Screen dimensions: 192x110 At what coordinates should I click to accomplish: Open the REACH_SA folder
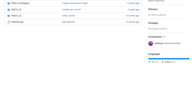pos(16,10)
